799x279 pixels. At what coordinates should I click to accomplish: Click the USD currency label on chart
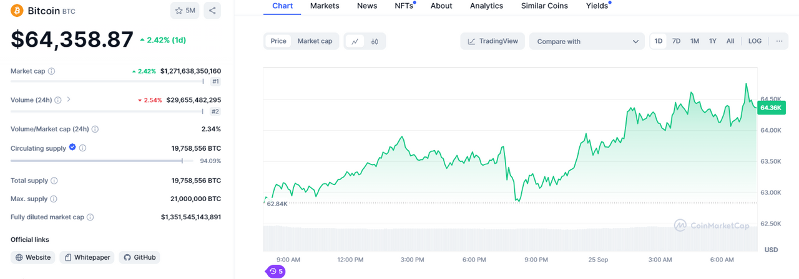(771, 250)
